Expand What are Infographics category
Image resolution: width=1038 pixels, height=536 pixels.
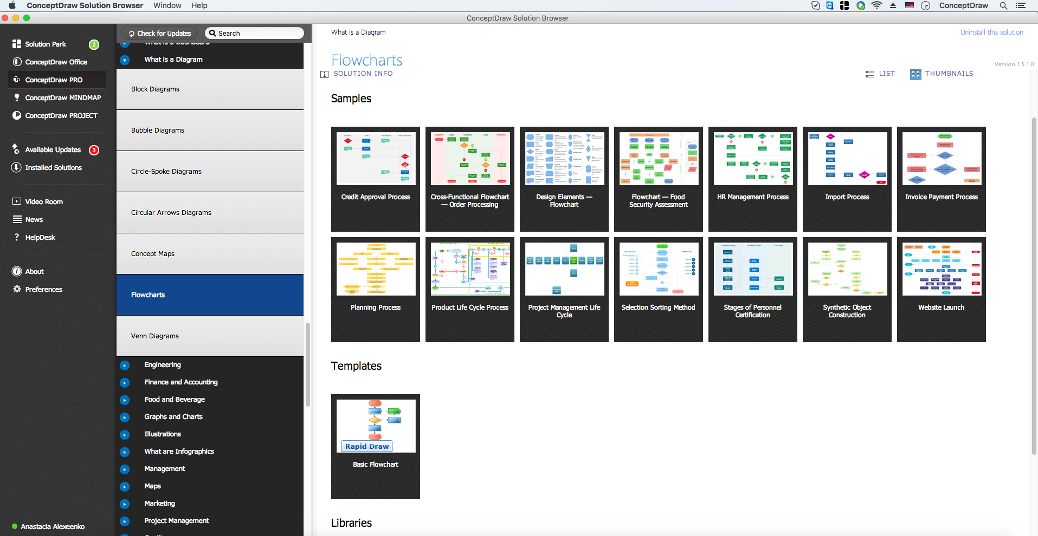(x=125, y=452)
